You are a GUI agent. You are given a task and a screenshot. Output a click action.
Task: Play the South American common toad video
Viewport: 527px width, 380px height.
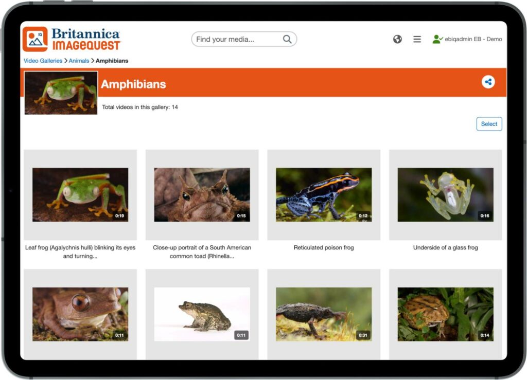click(x=202, y=195)
